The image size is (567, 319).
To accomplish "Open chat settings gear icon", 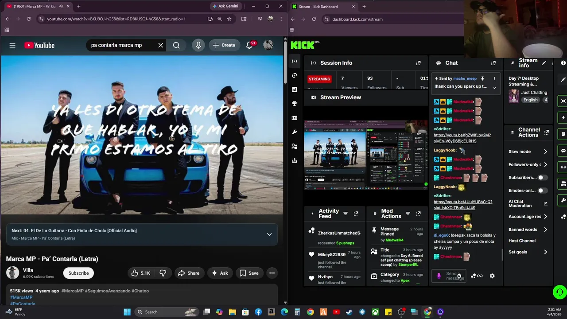I will click(x=492, y=276).
